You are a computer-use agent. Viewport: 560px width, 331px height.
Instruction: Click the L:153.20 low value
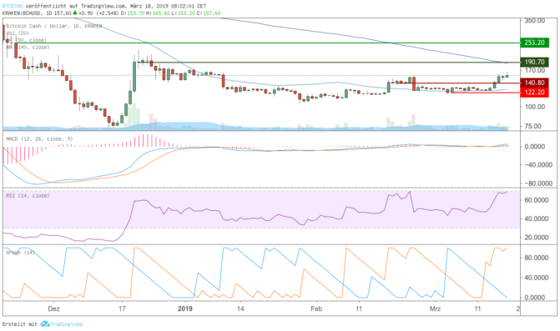tap(184, 13)
